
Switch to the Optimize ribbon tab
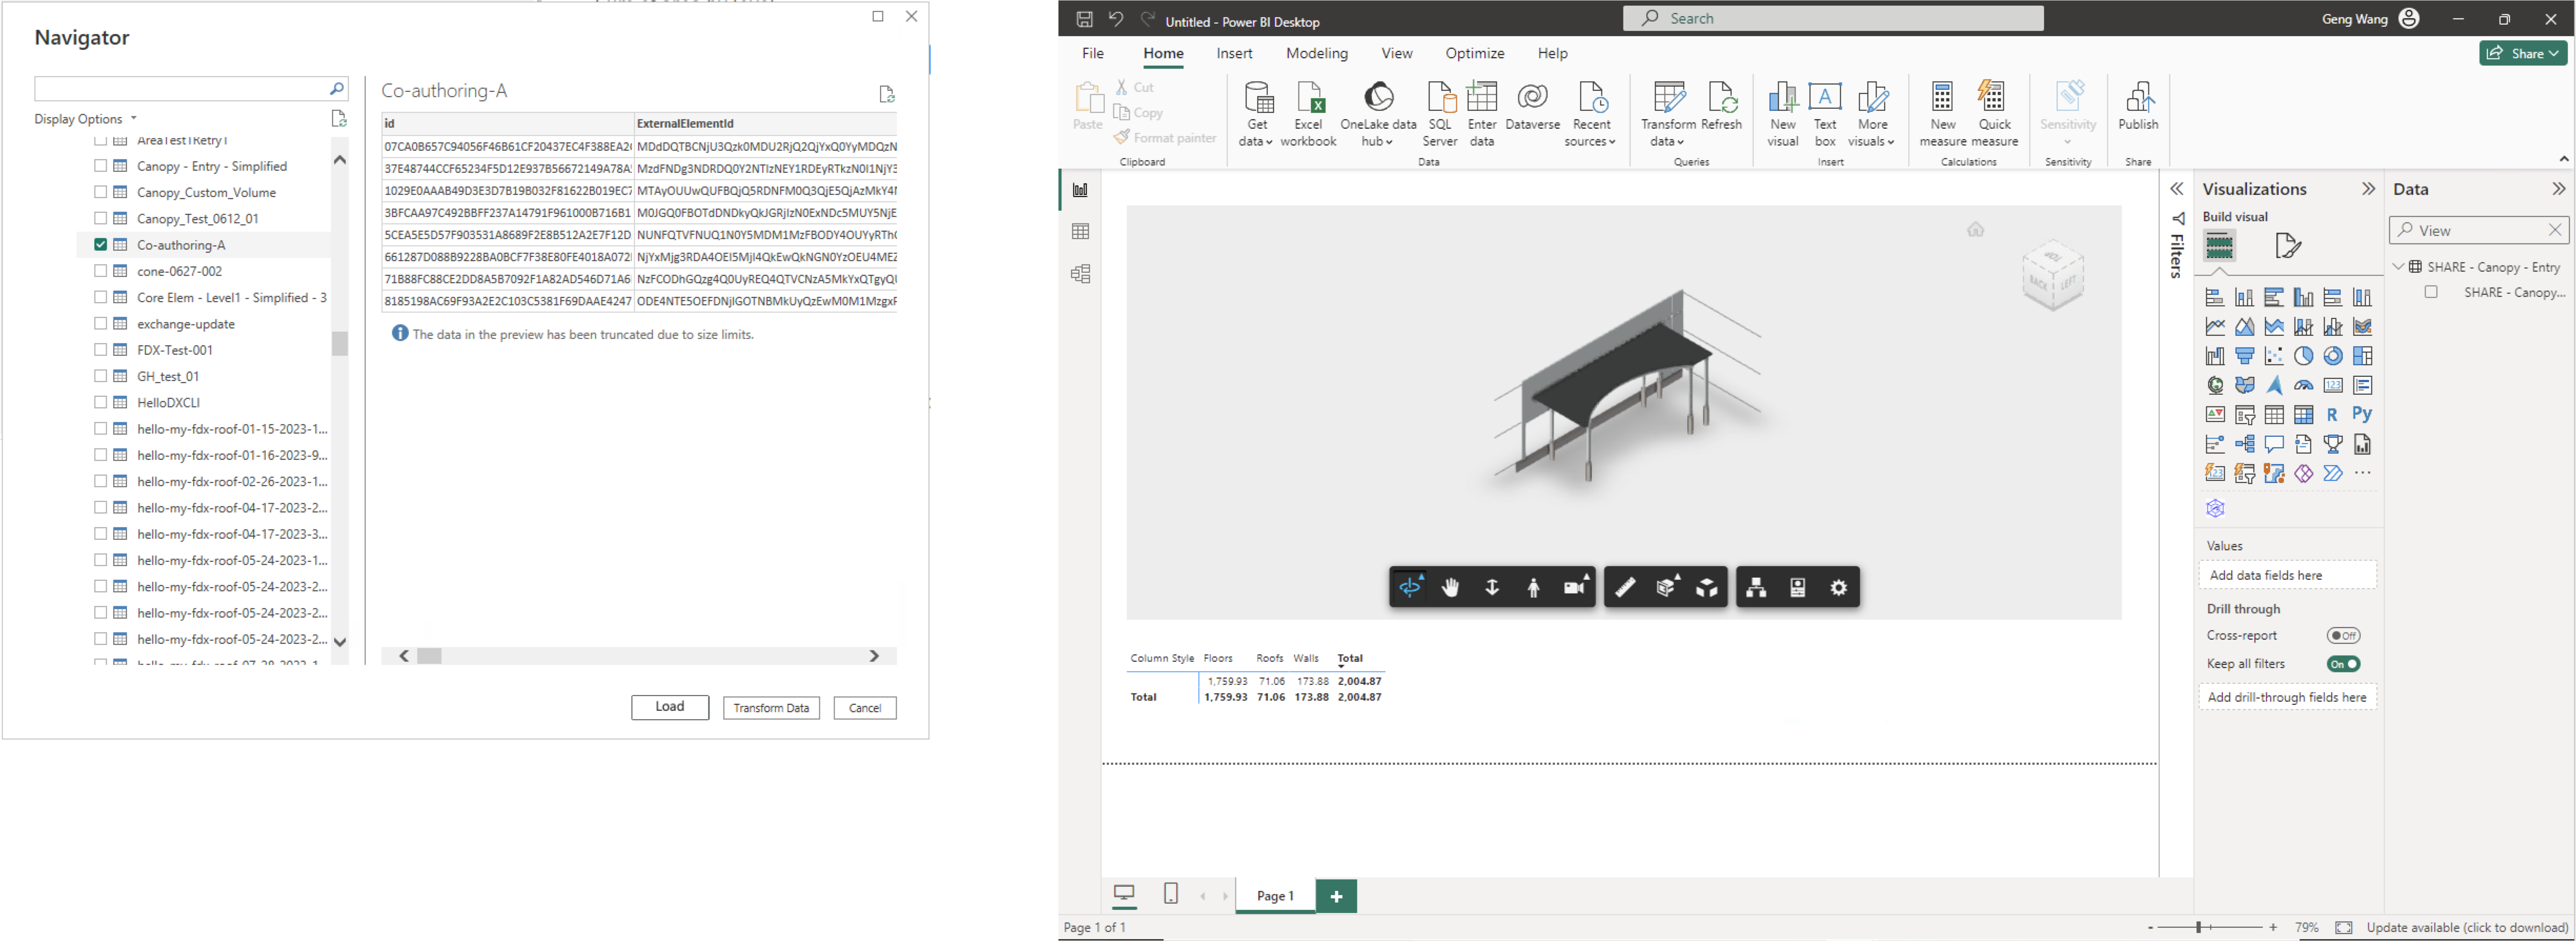pyautogui.click(x=1474, y=53)
